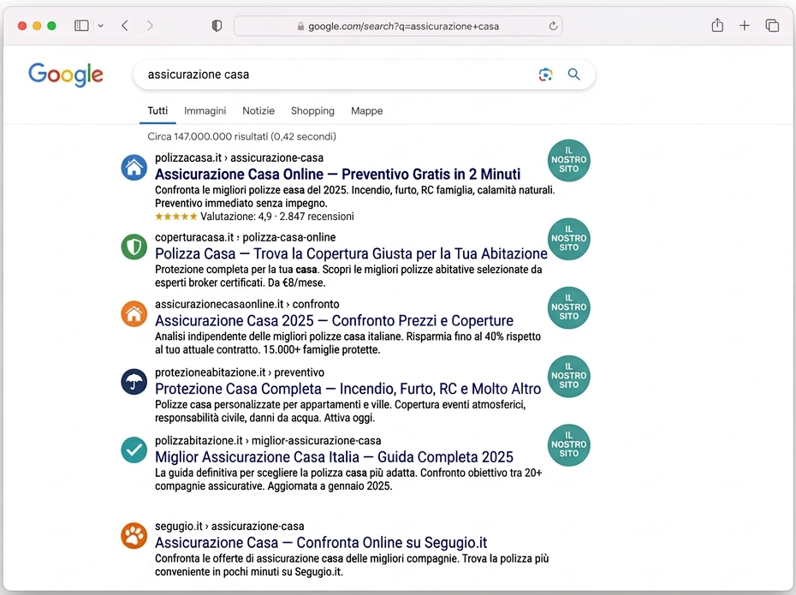Click the blue search magnifier icon
The width and height of the screenshot is (796, 595).
(x=573, y=74)
